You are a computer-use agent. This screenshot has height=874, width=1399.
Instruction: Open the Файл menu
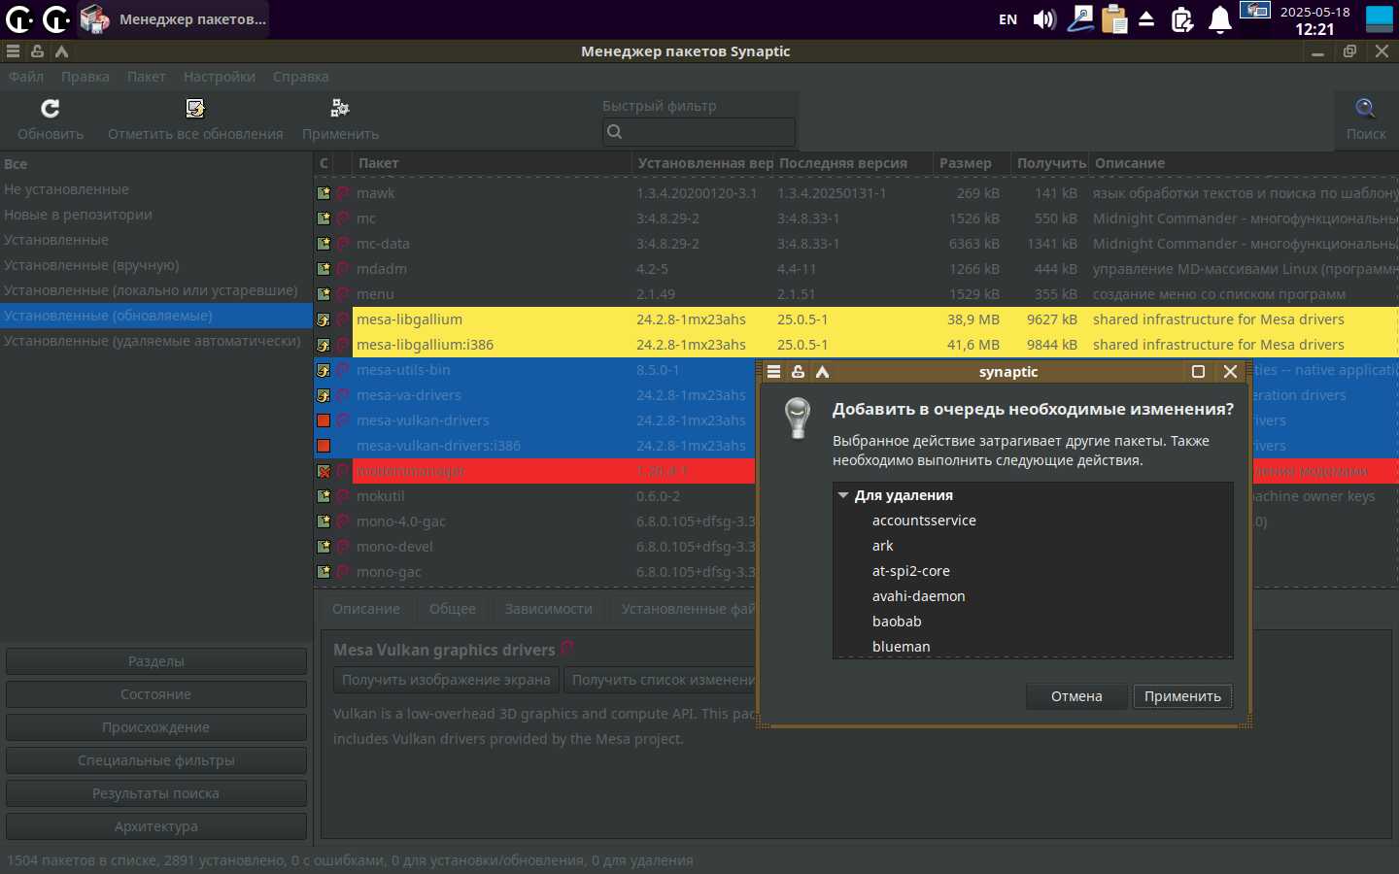pos(26,77)
